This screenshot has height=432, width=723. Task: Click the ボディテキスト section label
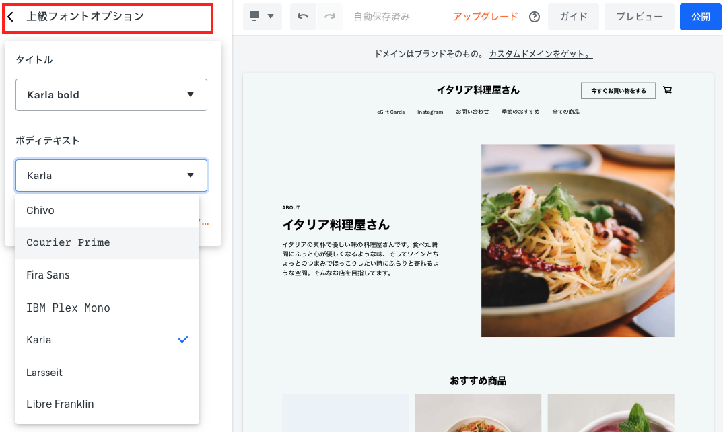(48, 141)
